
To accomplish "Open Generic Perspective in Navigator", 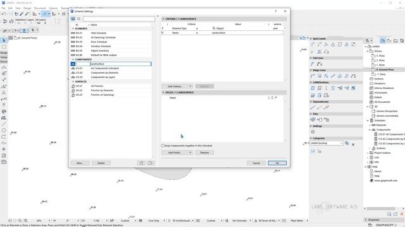I will 387,111.
